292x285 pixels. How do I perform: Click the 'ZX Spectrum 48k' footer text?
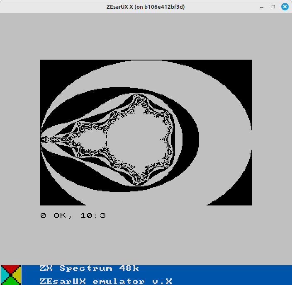[89, 268]
